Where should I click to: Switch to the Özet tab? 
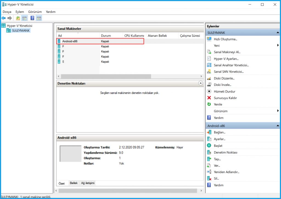point(62,183)
